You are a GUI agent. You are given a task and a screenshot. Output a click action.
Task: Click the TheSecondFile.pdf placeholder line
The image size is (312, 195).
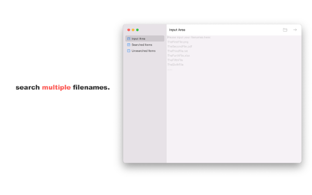click(180, 46)
